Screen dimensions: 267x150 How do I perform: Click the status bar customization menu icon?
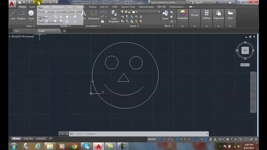coord(256,139)
